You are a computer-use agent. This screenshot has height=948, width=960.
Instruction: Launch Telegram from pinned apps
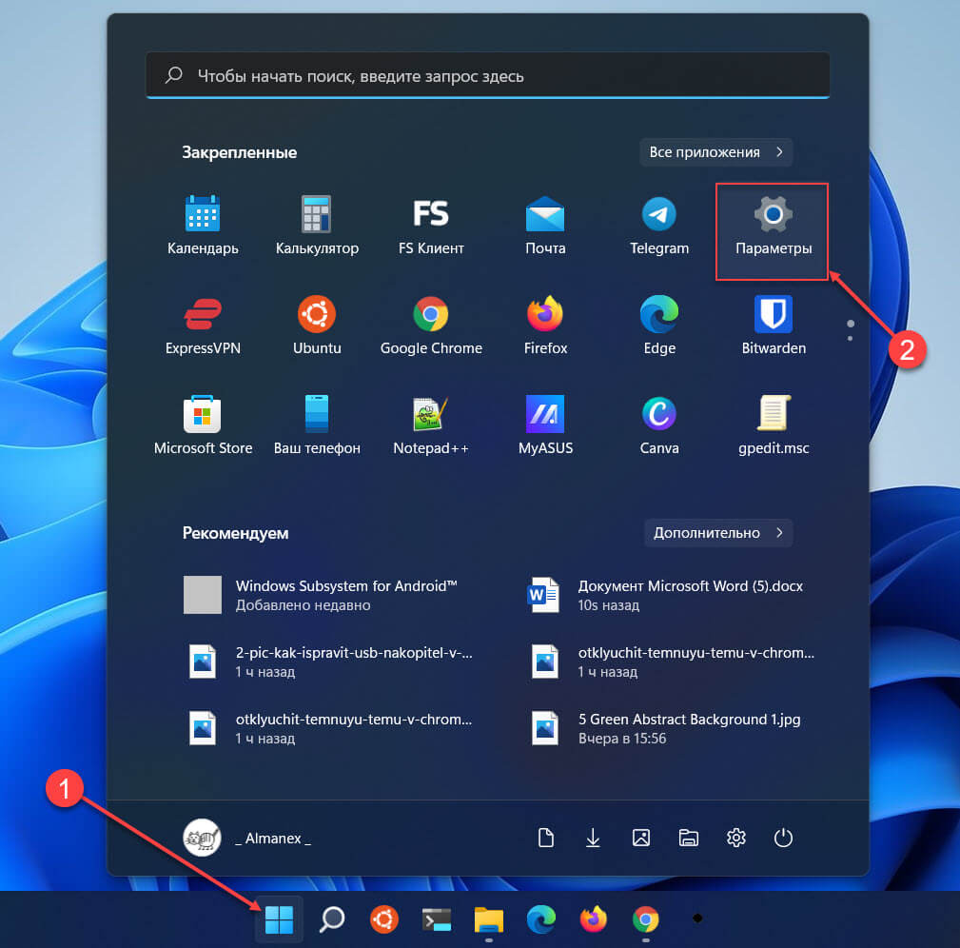(x=659, y=226)
